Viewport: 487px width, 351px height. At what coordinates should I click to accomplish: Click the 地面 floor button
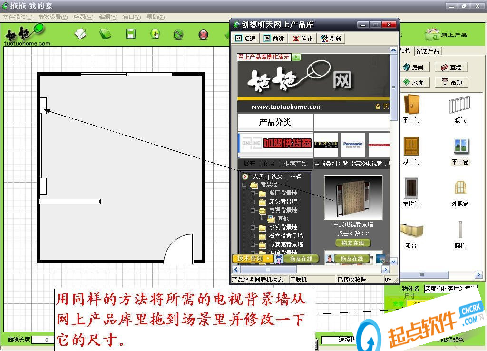coord(415,82)
